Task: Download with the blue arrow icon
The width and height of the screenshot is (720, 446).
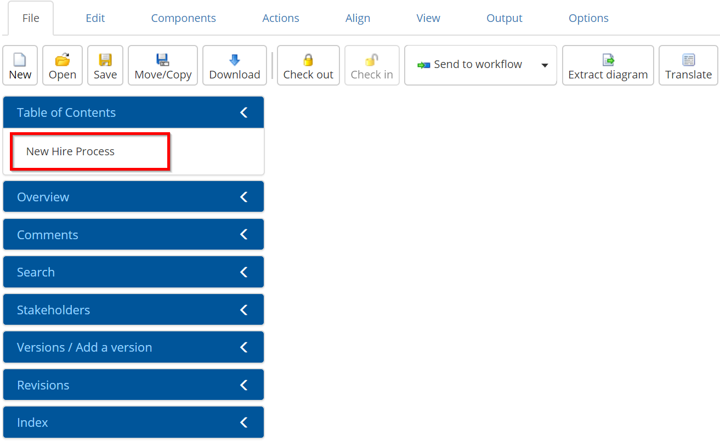Action: click(235, 60)
